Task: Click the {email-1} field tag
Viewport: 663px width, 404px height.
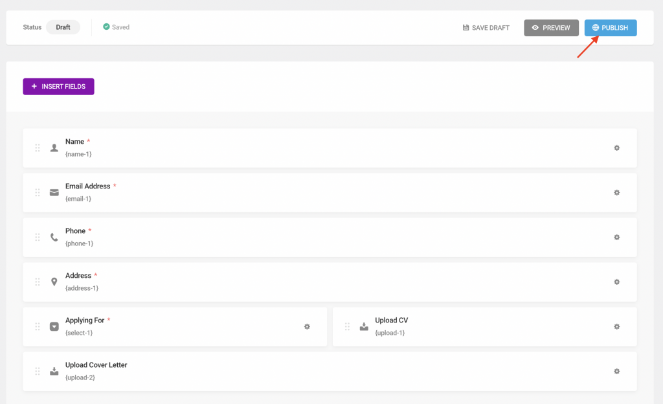Action: click(78, 199)
